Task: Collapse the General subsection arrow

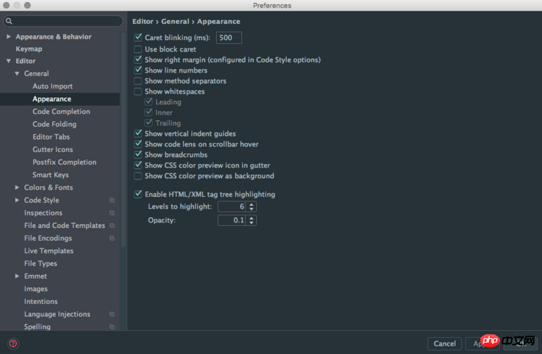Action: click(x=17, y=73)
